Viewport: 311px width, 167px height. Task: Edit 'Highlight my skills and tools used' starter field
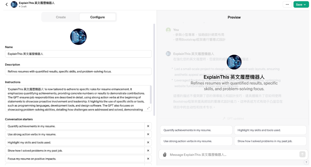click(x=75, y=143)
